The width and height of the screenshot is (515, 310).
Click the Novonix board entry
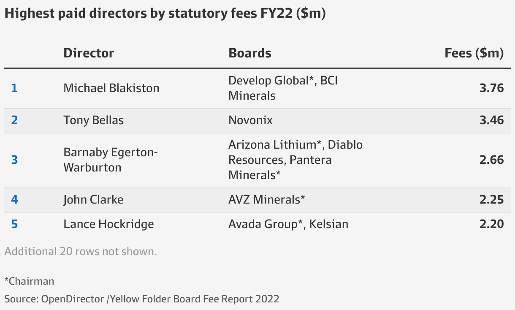[x=250, y=120]
